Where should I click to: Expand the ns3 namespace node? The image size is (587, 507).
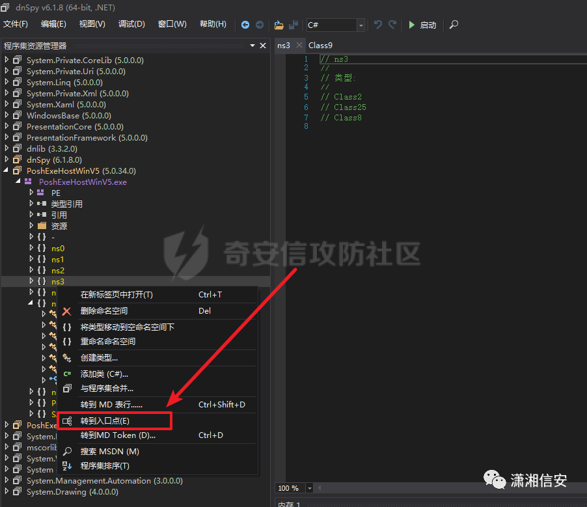pyautogui.click(x=31, y=281)
